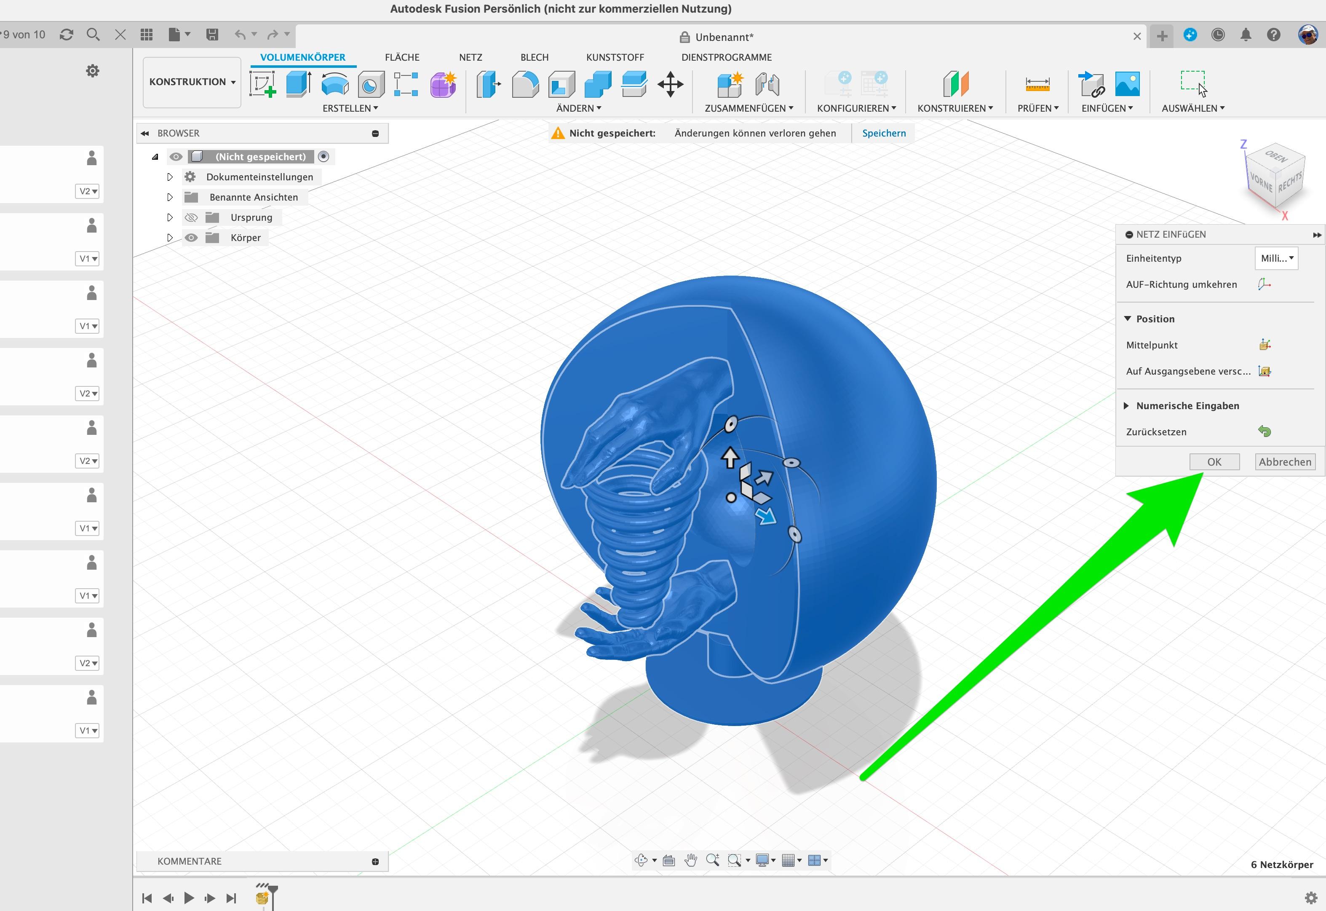The height and width of the screenshot is (911, 1326).
Task: Toggle visibility of Körper folder
Action: 191,238
